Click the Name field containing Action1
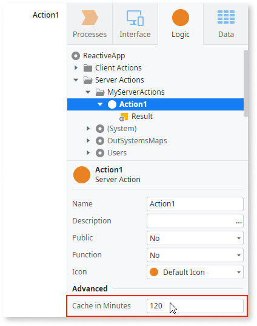The image size is (257, 326). [195, 204]
